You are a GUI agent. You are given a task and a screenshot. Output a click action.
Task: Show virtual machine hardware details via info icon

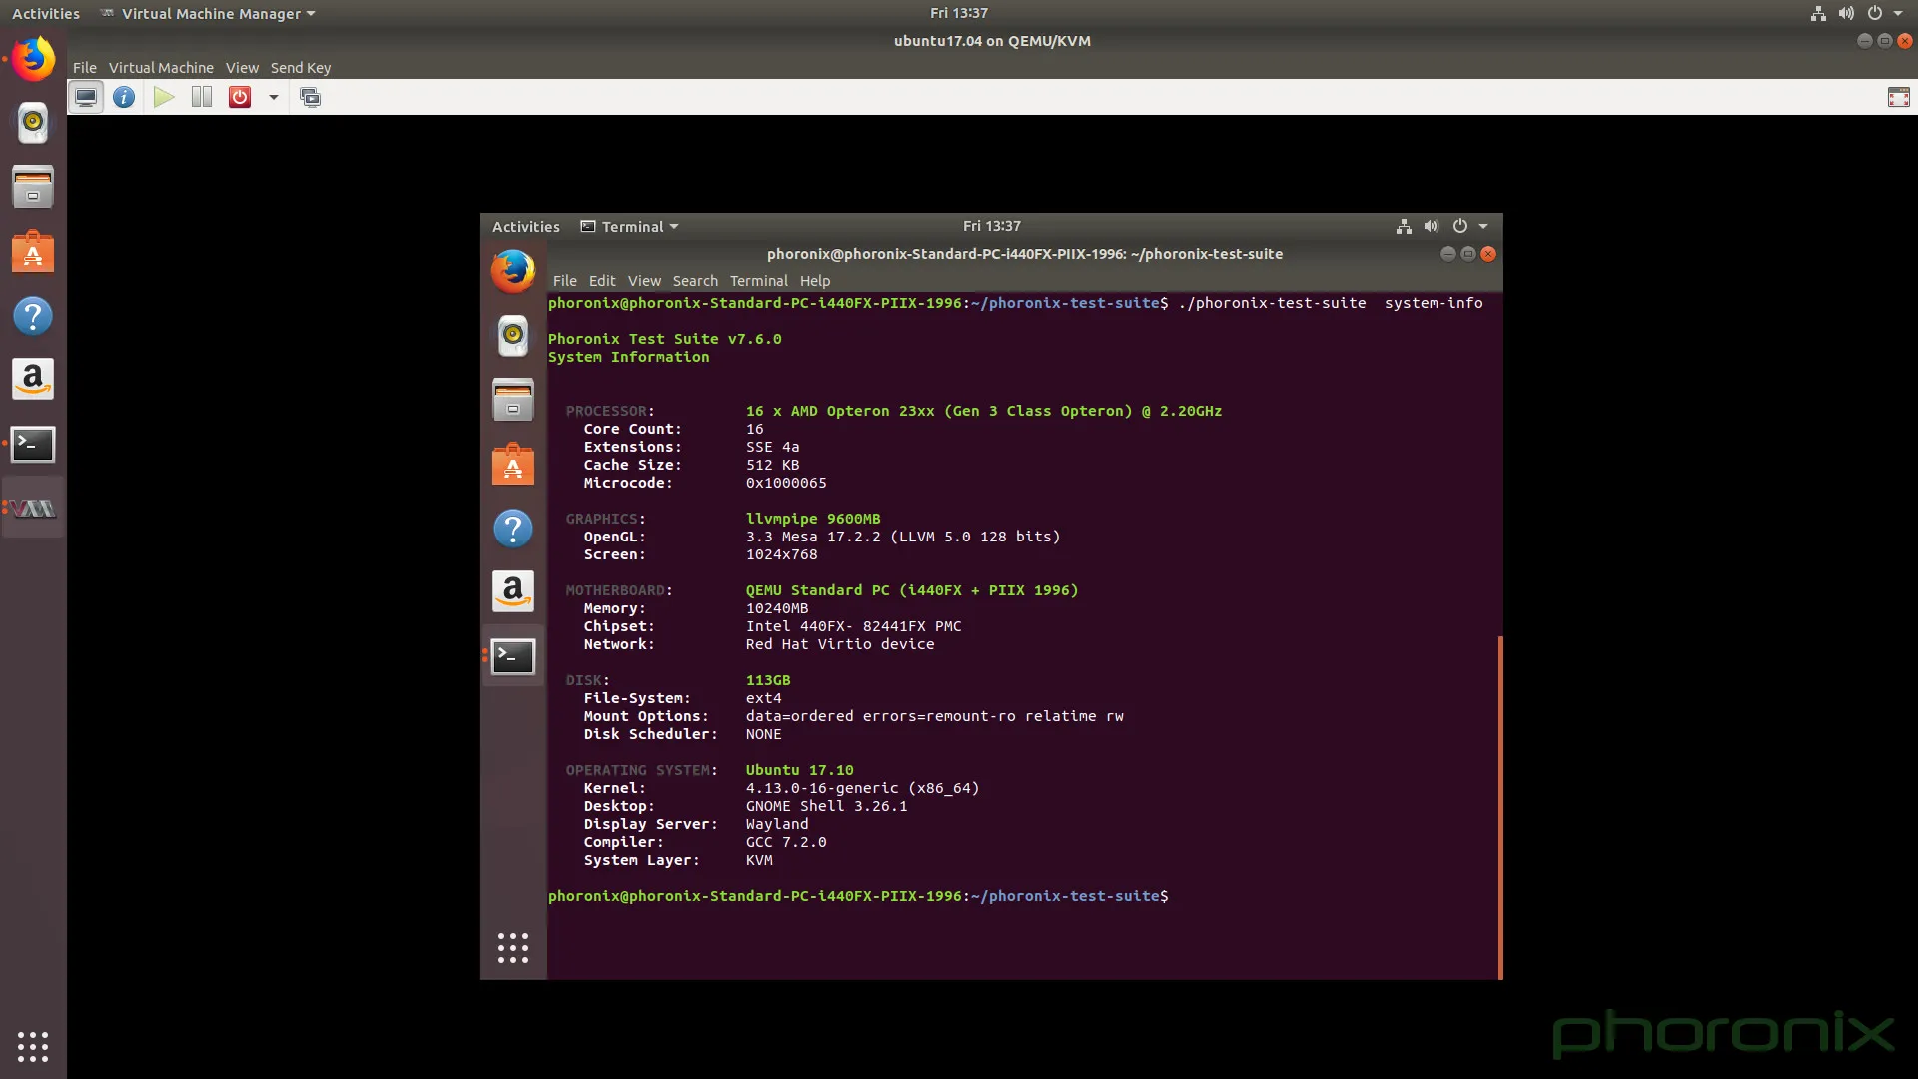pyautogui.click(x=124, y=96)
